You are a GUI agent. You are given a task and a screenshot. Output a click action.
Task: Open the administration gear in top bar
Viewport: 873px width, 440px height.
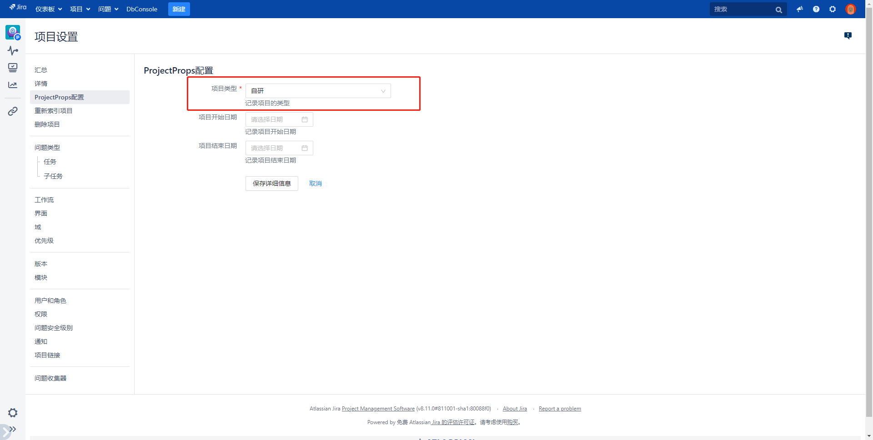(x=833, y=9)
